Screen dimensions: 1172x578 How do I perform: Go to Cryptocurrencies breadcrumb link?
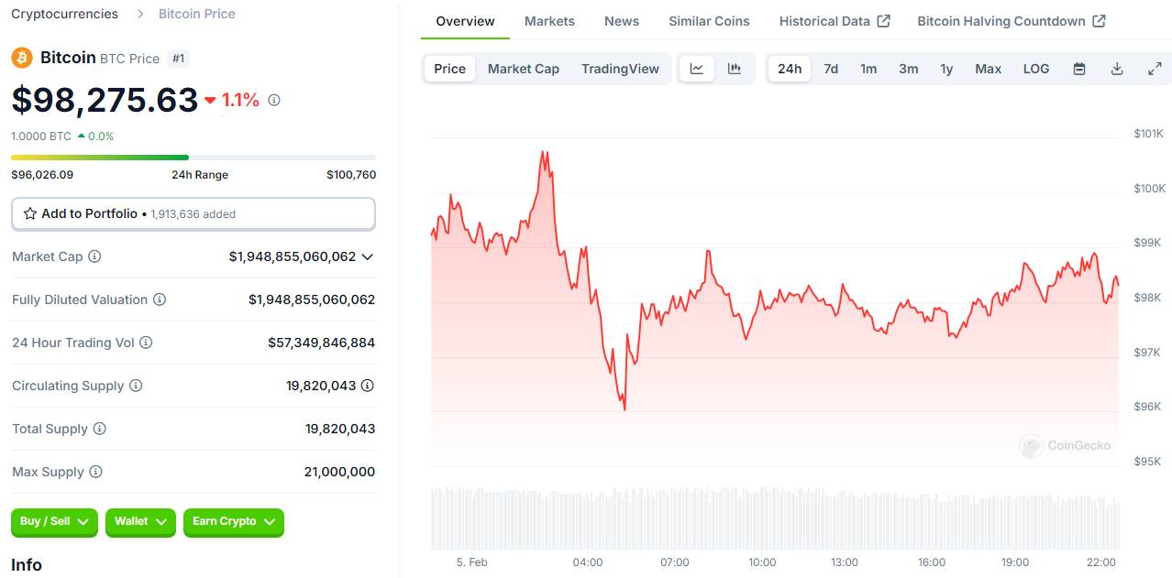click(64, 14)
